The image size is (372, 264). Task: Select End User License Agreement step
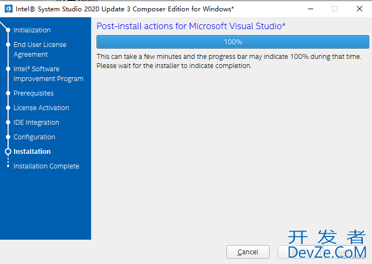coord(40,50)
